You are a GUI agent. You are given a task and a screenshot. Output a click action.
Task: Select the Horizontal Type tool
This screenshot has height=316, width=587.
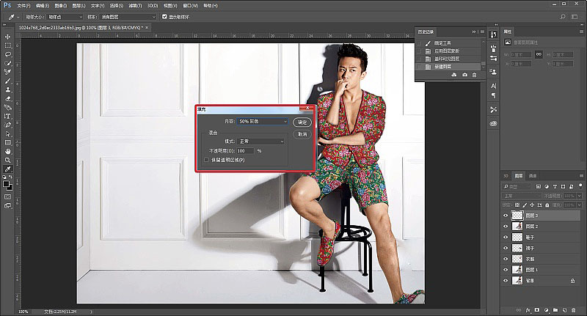coord(7,117)
